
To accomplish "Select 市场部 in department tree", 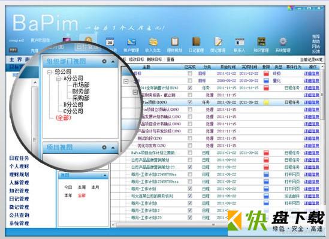I will (81, 85).
